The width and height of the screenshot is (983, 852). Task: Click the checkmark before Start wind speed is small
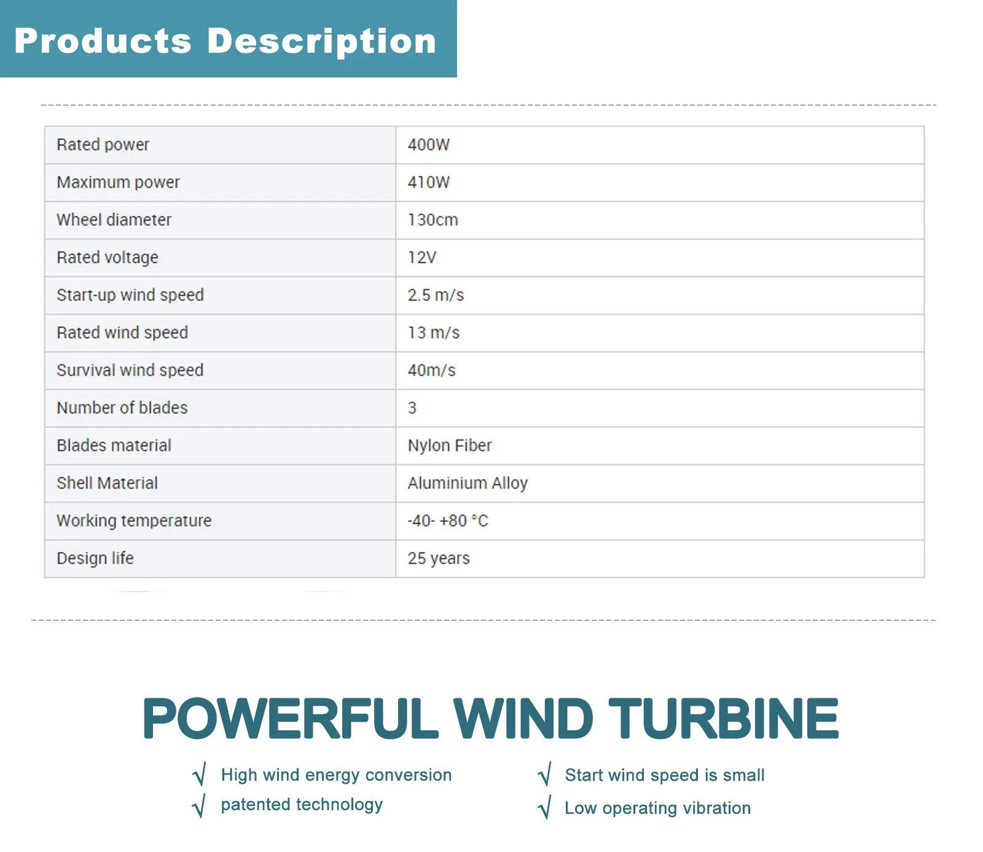pyautogui.click(x=544, y=775)
